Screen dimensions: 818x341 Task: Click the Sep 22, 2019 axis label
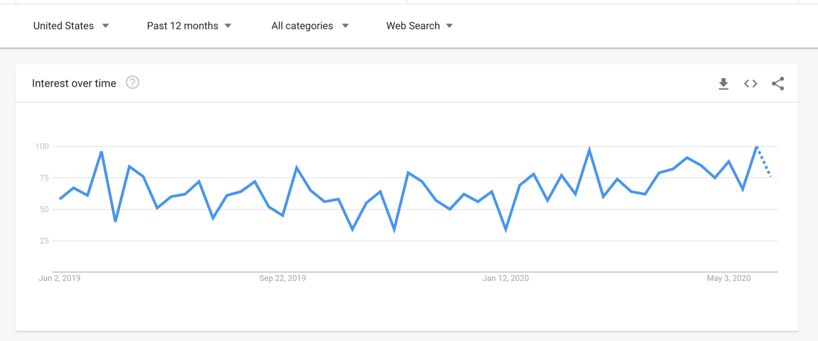coord(282,278)
